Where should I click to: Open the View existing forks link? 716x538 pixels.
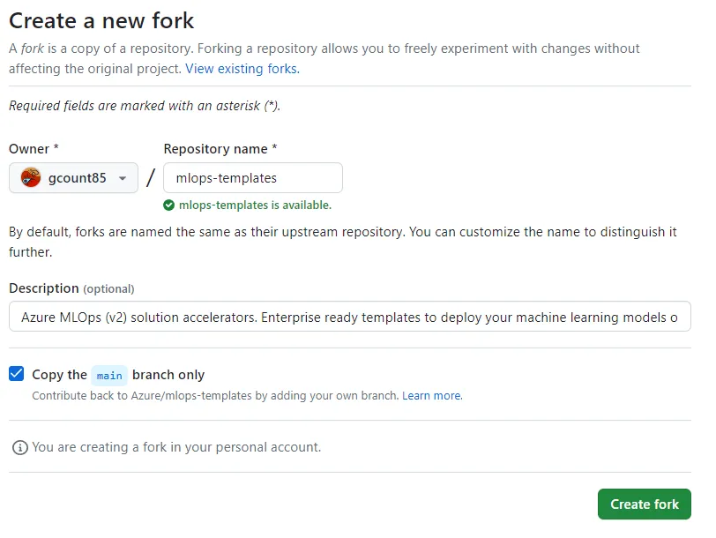(x=242, y=69)
